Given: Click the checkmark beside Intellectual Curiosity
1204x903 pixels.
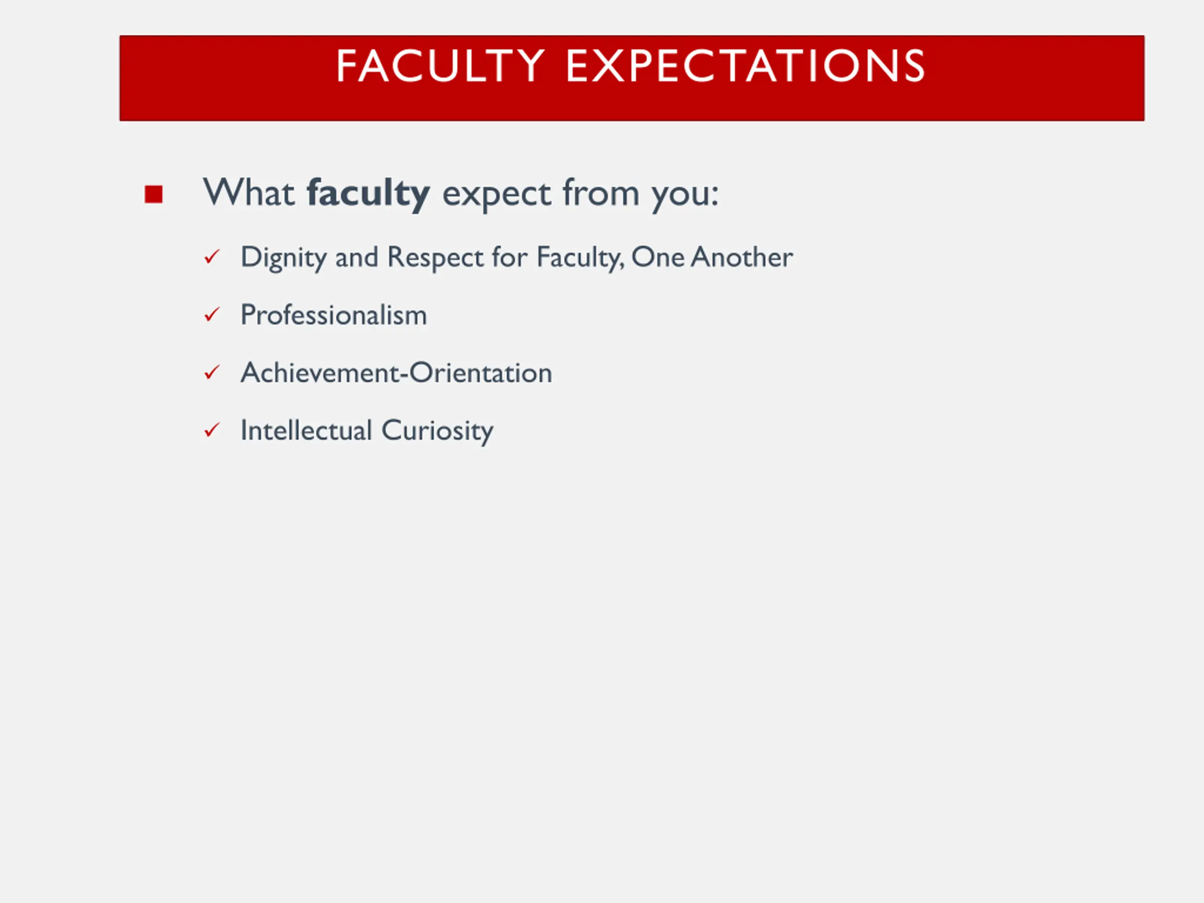Looking at the screenshot, I should click(212, 430).
